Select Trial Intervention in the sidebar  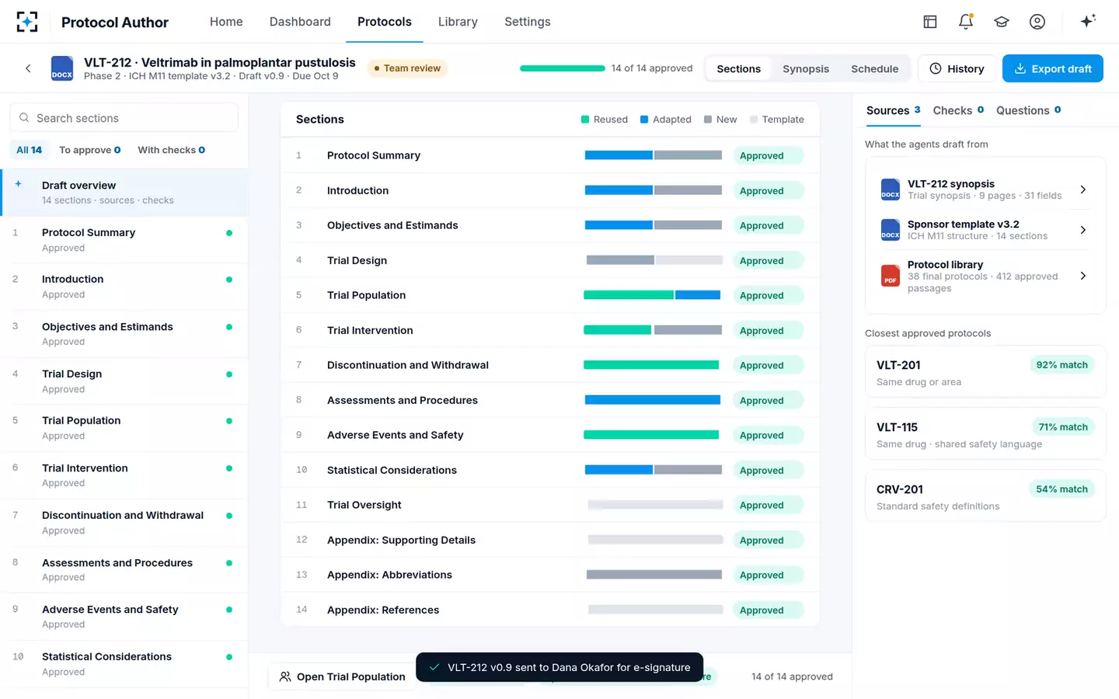(x=124, y=475)
